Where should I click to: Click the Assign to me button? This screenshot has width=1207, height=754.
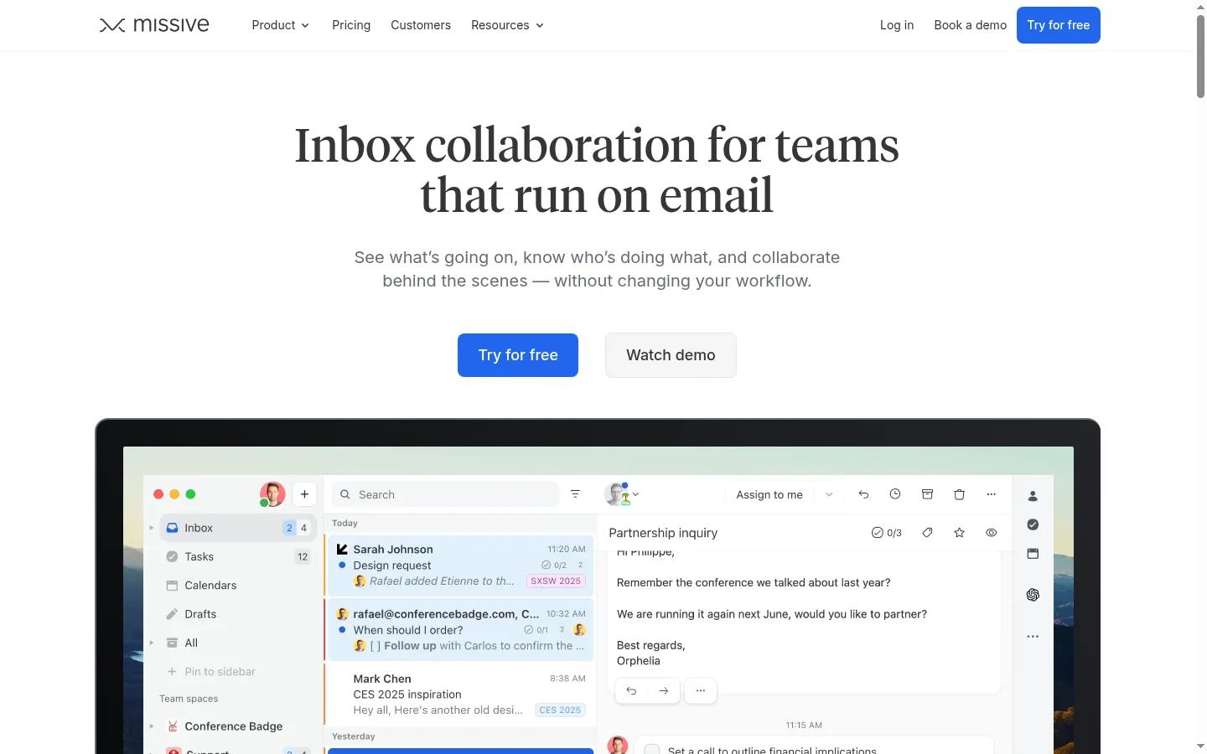click(769, 494)
